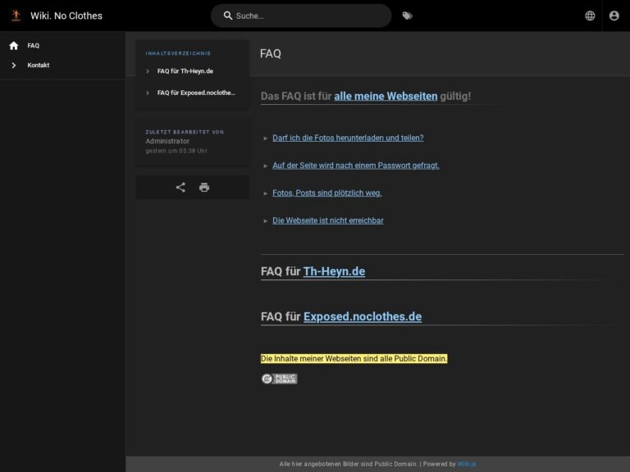This screenshot has height=472, width=630.
Task: Follow the 'alle meine Webseiten' link
Action: coord(386,97)
